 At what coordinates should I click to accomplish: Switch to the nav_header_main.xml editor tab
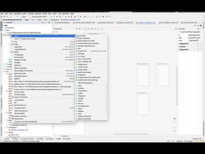point(168,23)
